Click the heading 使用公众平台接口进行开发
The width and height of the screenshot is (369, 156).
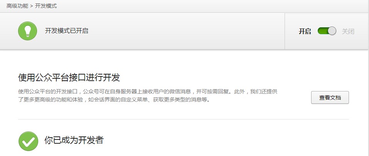point(69,78)
